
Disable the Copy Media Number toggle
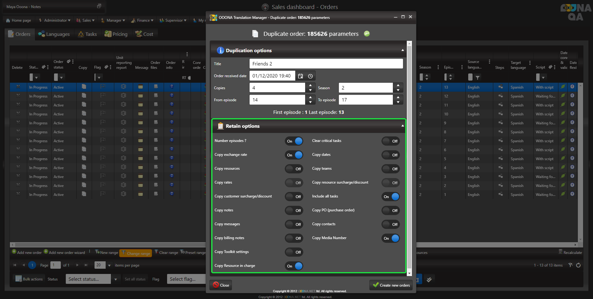(x=390, y=238)
